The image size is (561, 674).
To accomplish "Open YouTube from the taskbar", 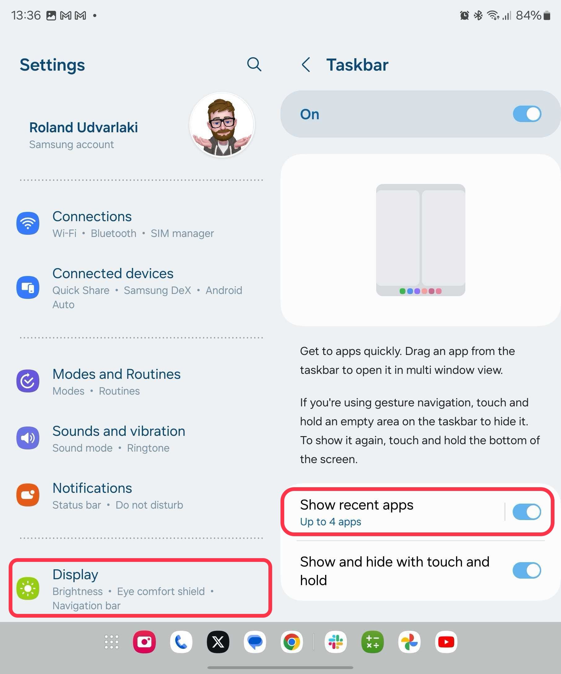I will [x=446, y=642].
